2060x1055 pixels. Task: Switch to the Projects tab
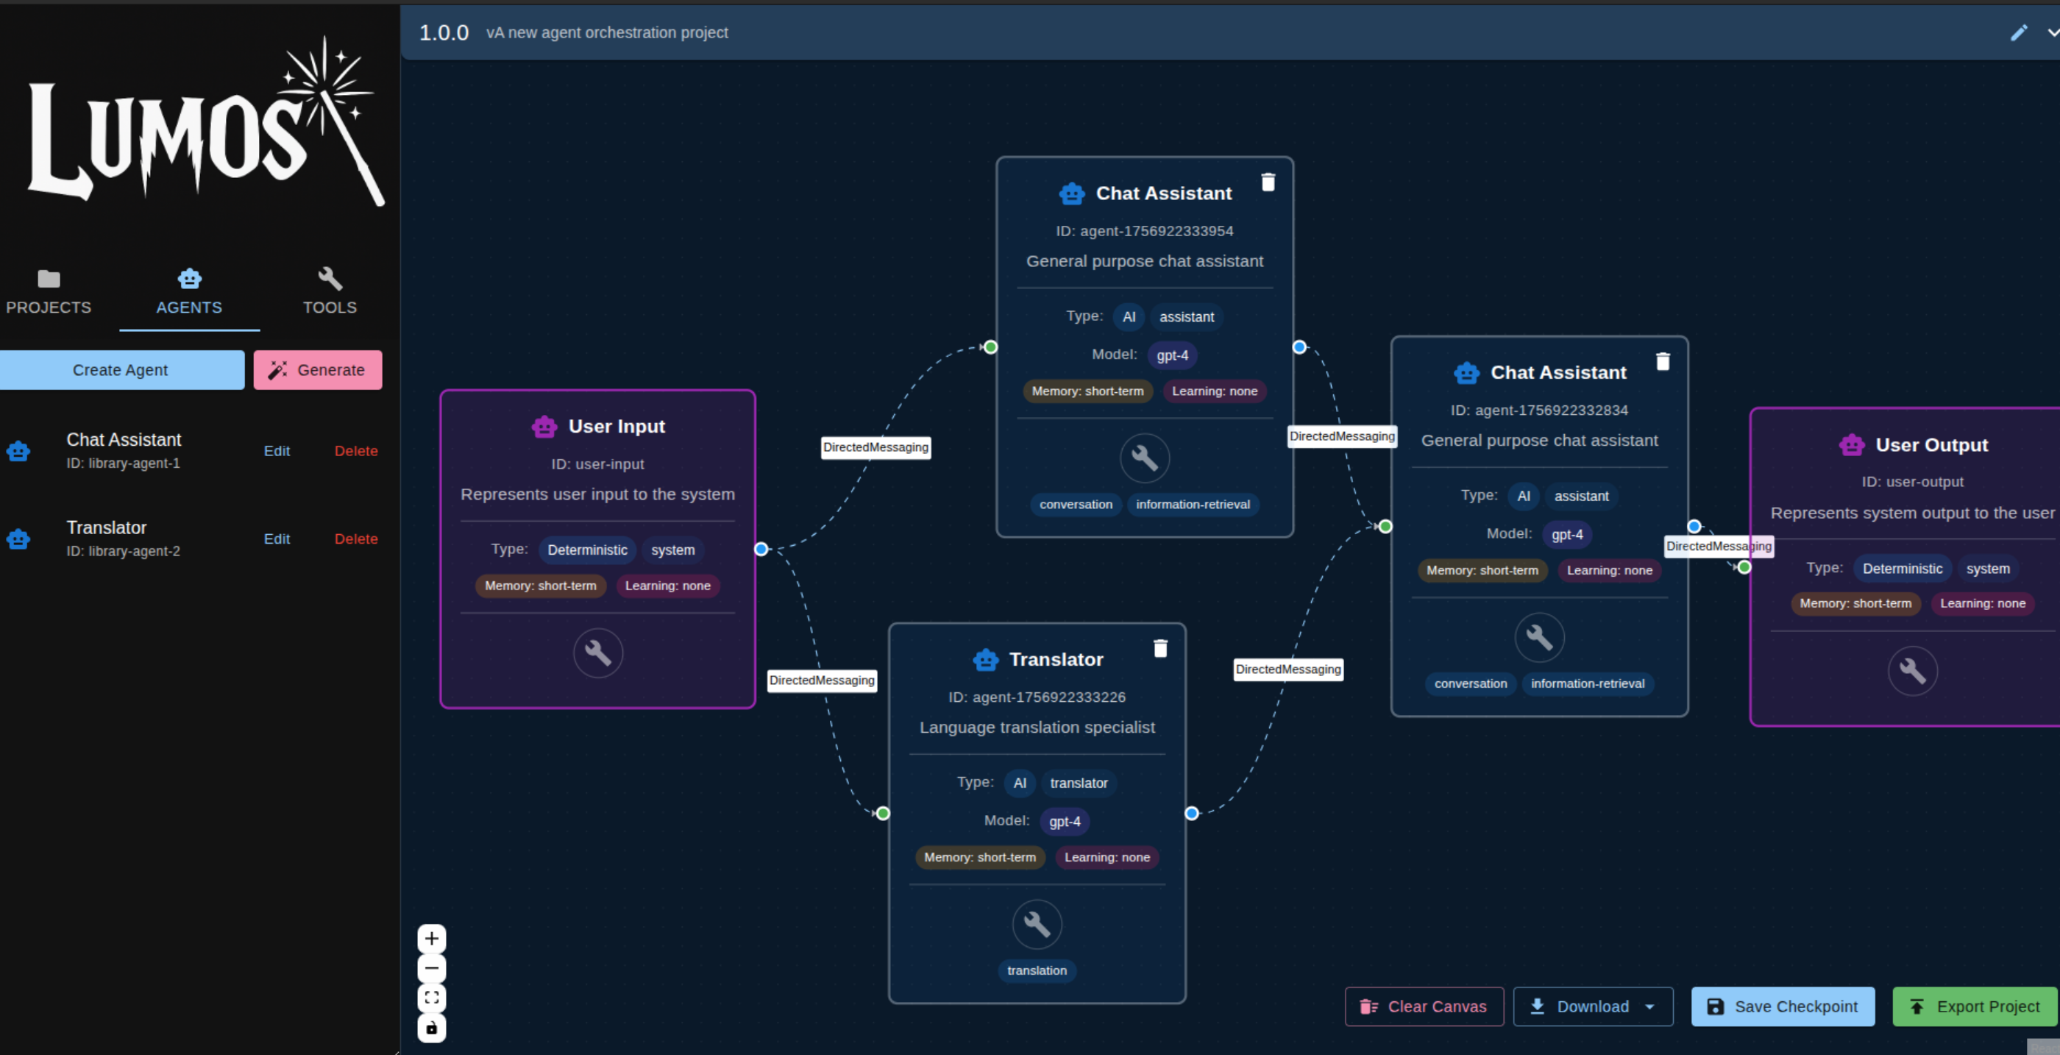pos(49,292)
